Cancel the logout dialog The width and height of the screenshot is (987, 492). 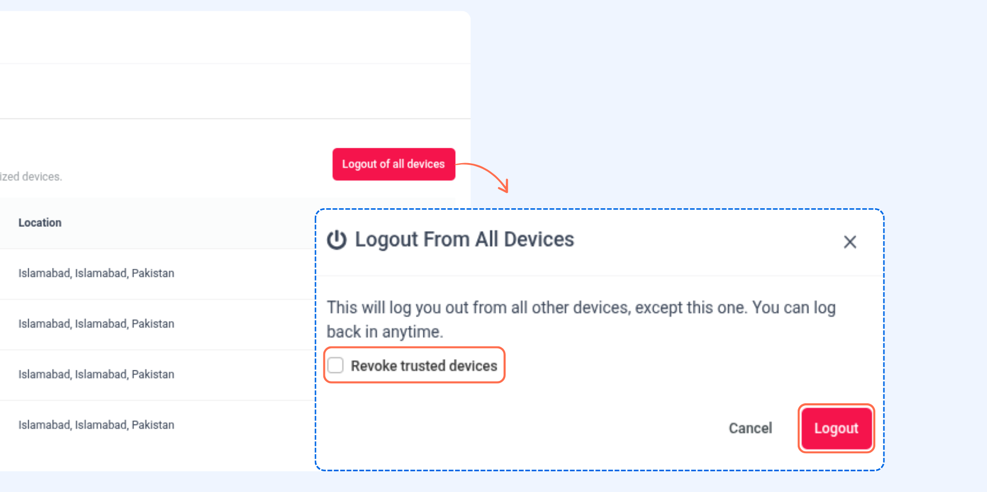tap(750, 428)
